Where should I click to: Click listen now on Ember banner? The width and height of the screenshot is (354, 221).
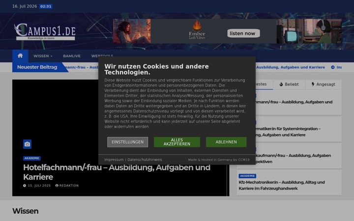click(243, 33)
